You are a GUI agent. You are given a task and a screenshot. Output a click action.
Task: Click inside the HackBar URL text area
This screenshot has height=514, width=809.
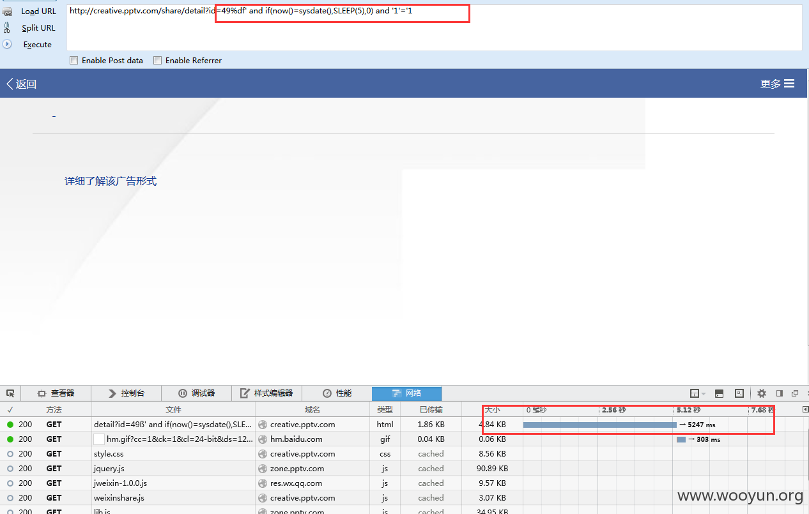(x=434, y=27)
